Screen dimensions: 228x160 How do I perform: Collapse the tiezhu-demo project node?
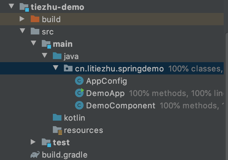pos(11,7)
